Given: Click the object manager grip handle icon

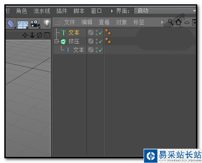Looking at the screenshot, I should point(58,22).
